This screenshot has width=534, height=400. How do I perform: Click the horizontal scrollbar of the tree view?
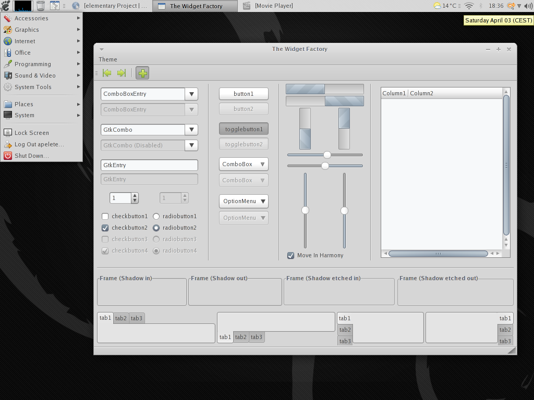click(438, 254)
